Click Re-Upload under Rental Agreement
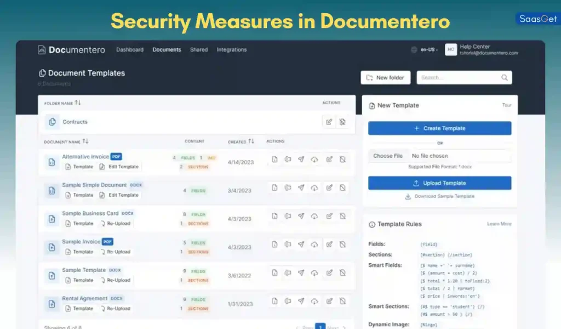Viewport: 561px width, 329px height. (x=115, y=308)
